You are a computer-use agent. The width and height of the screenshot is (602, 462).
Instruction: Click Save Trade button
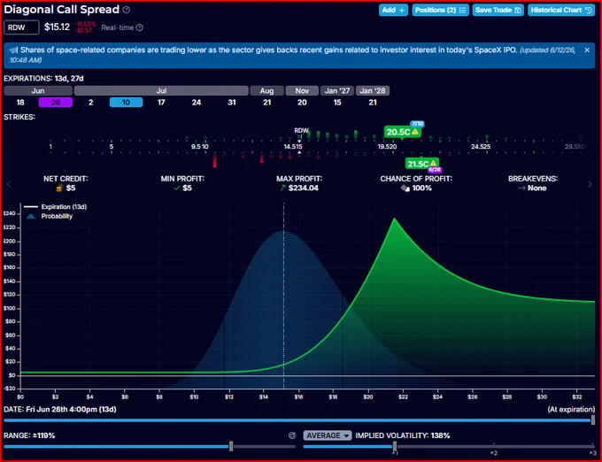click(x=498, y=10)
